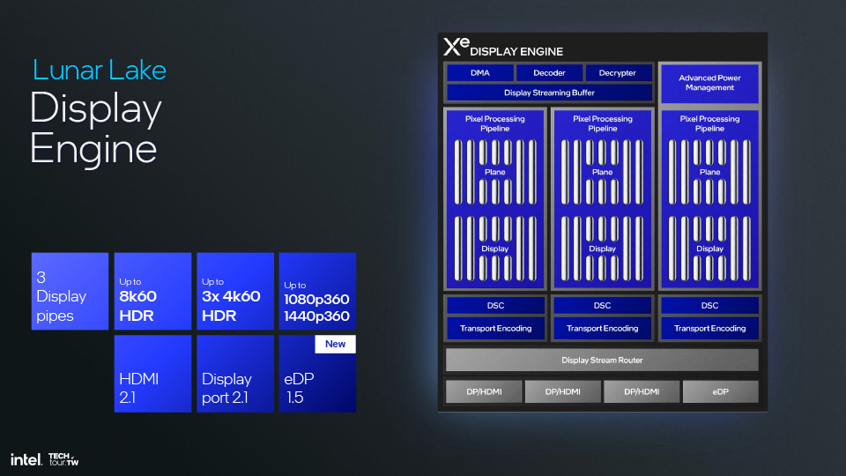Click the Xe Display Engine title logo
This screenshot has height=476, width=846.
point(503,48)
